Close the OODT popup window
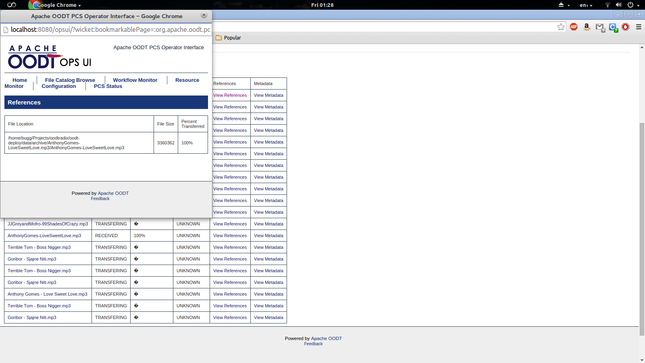Viewport: 645px width, 363px height. pyautogui.click(x=204, y=15)
